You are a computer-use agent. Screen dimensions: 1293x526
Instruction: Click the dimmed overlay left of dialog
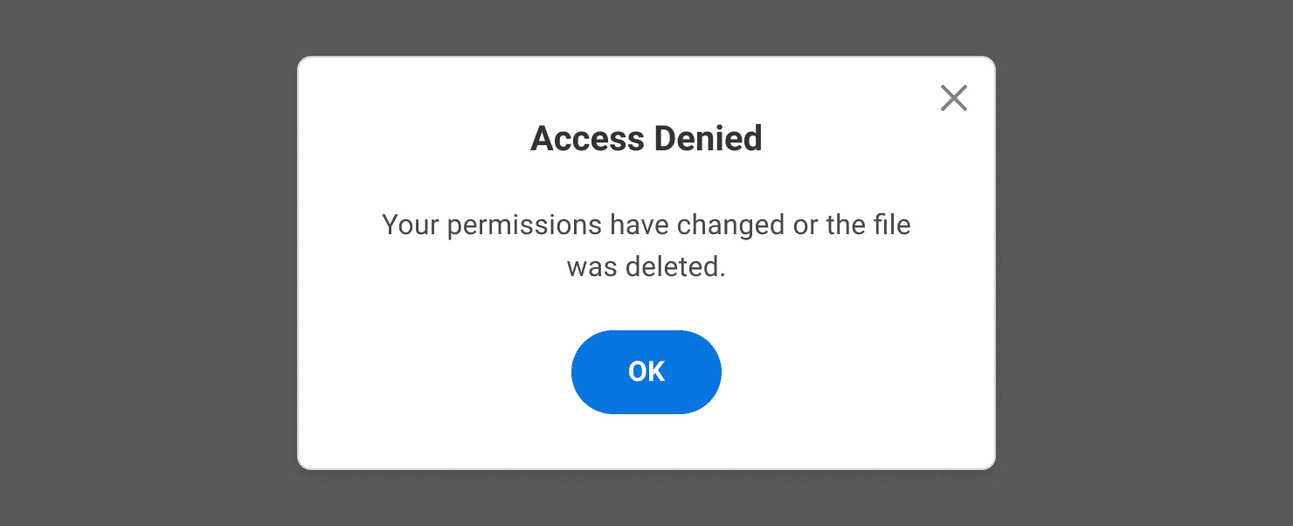[149, 262]
